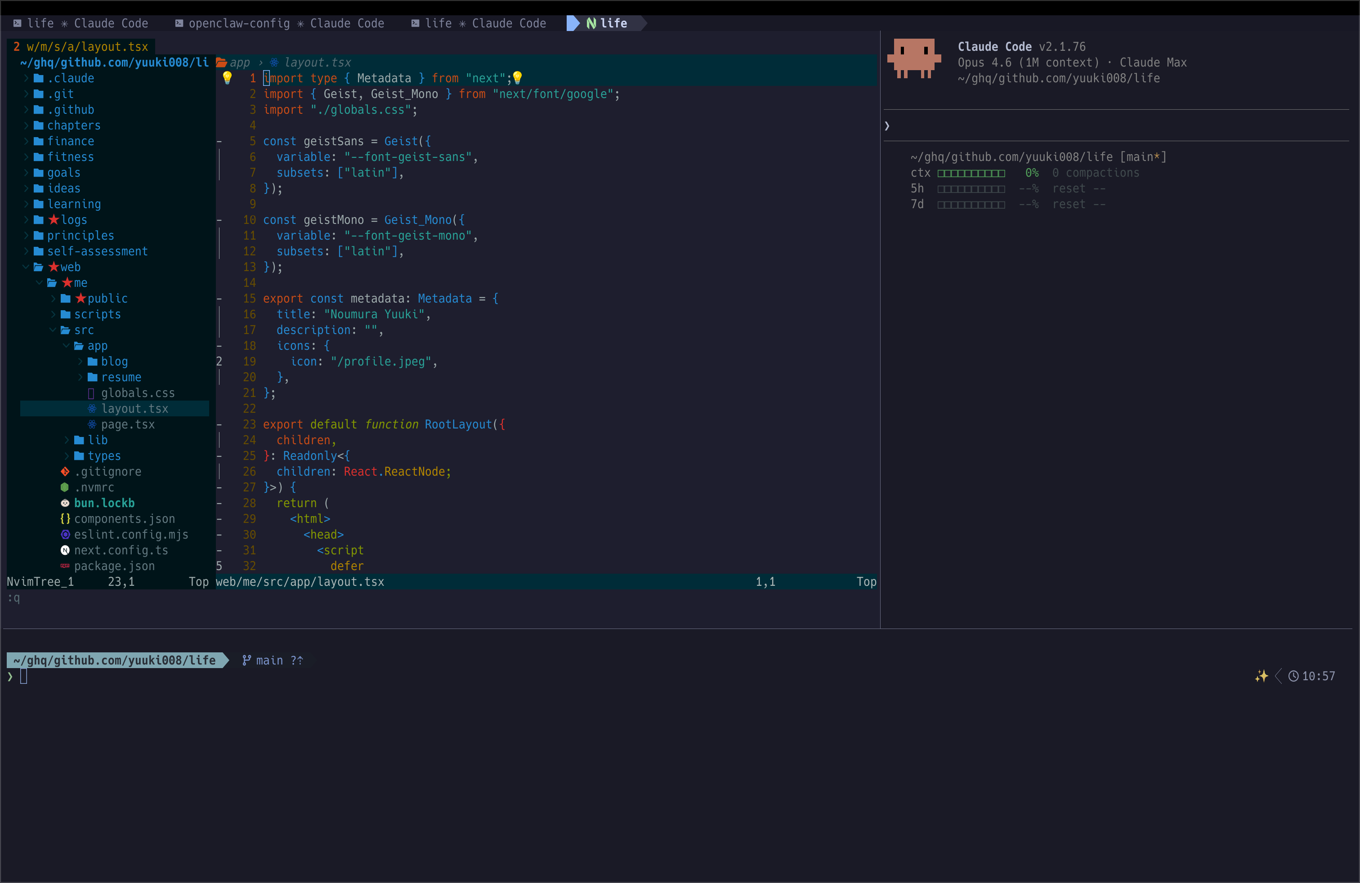Toggle fold marker at line 10 geistMono

[219, 220]
